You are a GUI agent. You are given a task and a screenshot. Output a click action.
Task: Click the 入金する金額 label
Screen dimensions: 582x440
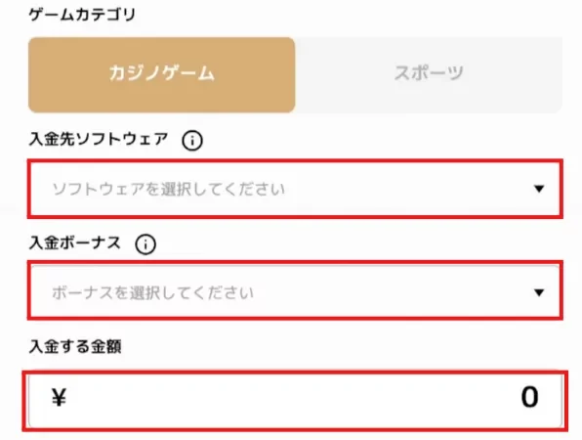pyautogui.click(x=75, y=347)
